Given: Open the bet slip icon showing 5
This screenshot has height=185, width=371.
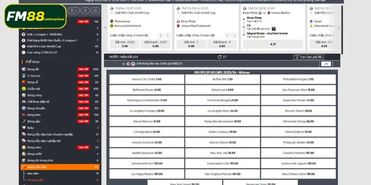Looking at the screenshot, I should [x=74, y=11].
